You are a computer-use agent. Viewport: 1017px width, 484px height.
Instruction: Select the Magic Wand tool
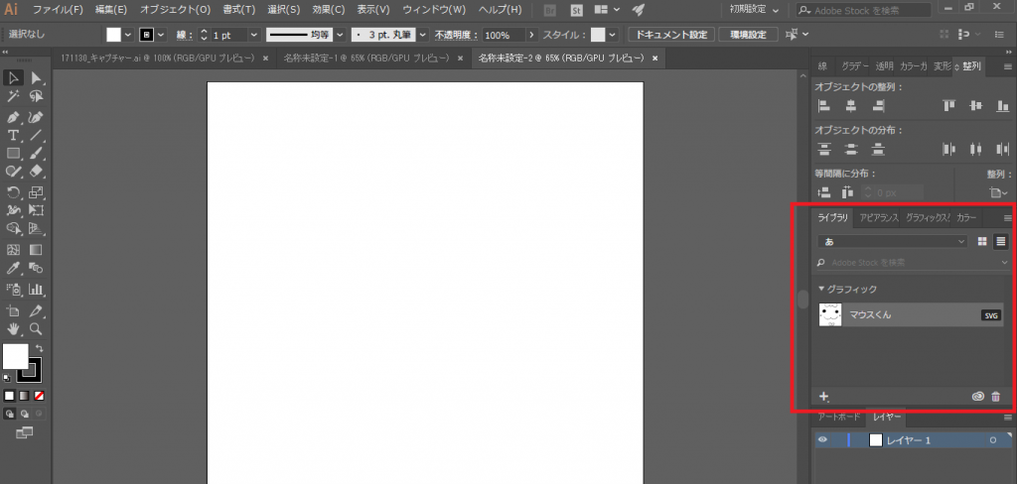click(14, 97)
